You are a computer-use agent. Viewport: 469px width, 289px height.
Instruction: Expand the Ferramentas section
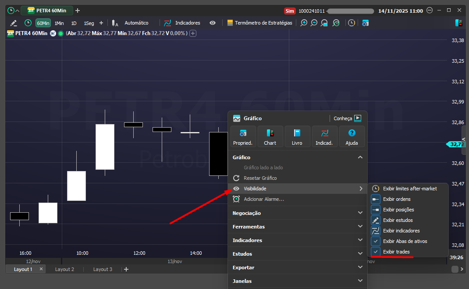(x=298, y=226)
